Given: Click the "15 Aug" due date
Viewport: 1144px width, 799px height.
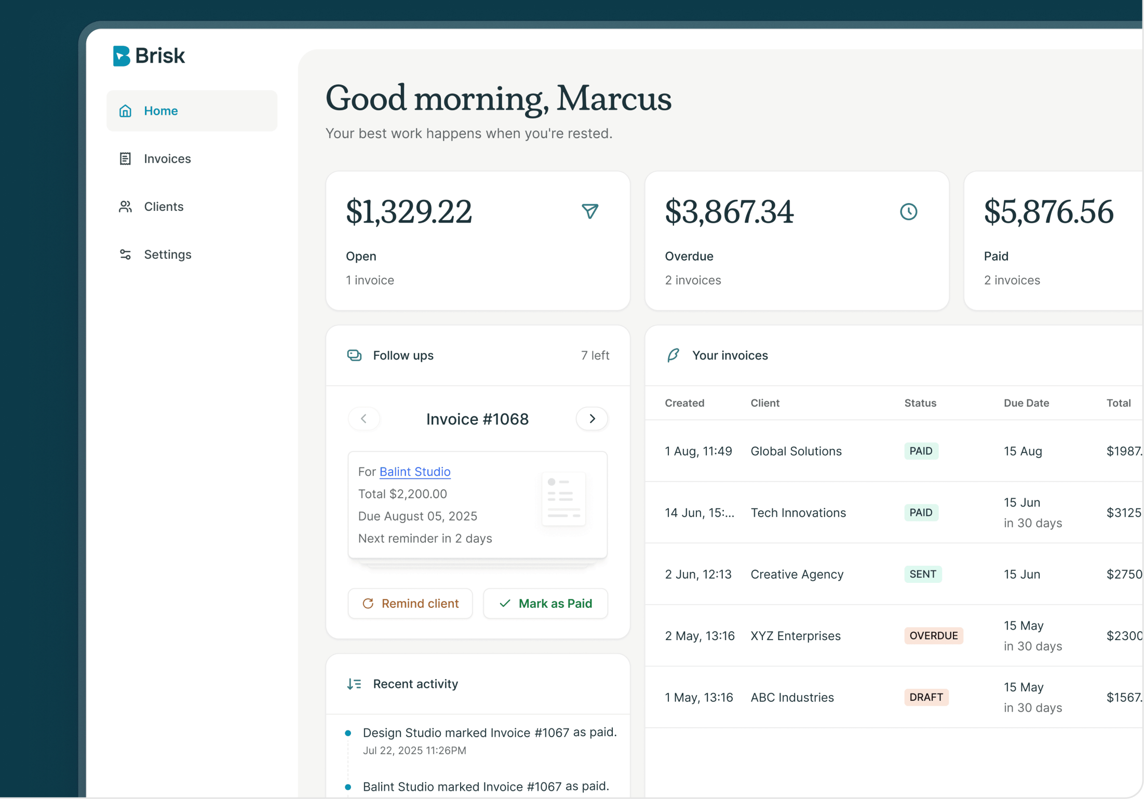Looking at the screenshot, I should [1023, 451].
